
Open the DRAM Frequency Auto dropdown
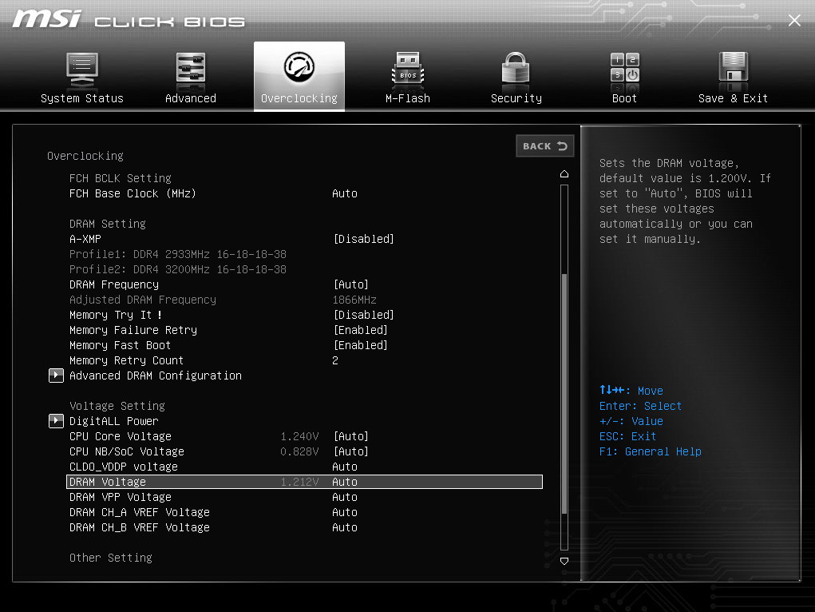tap(350, 284)
